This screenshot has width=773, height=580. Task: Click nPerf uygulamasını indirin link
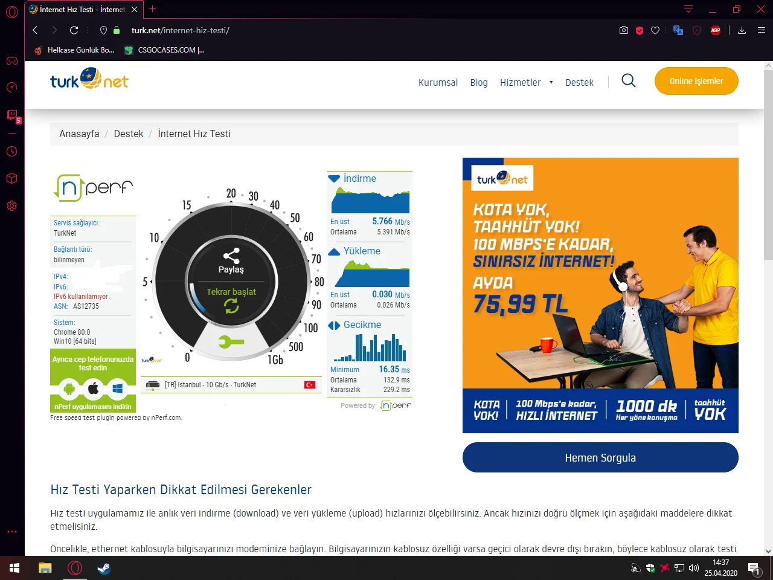click(93, 407)
